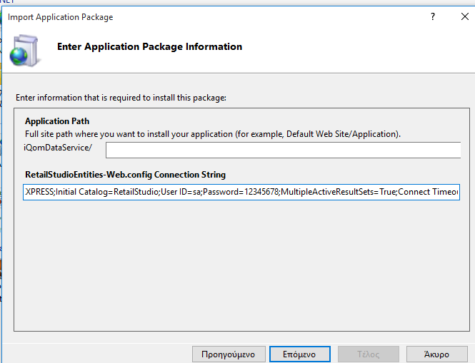Click the start of the connection string field
The width and height of the screenshot is (475, 363).
click(26, 193)
